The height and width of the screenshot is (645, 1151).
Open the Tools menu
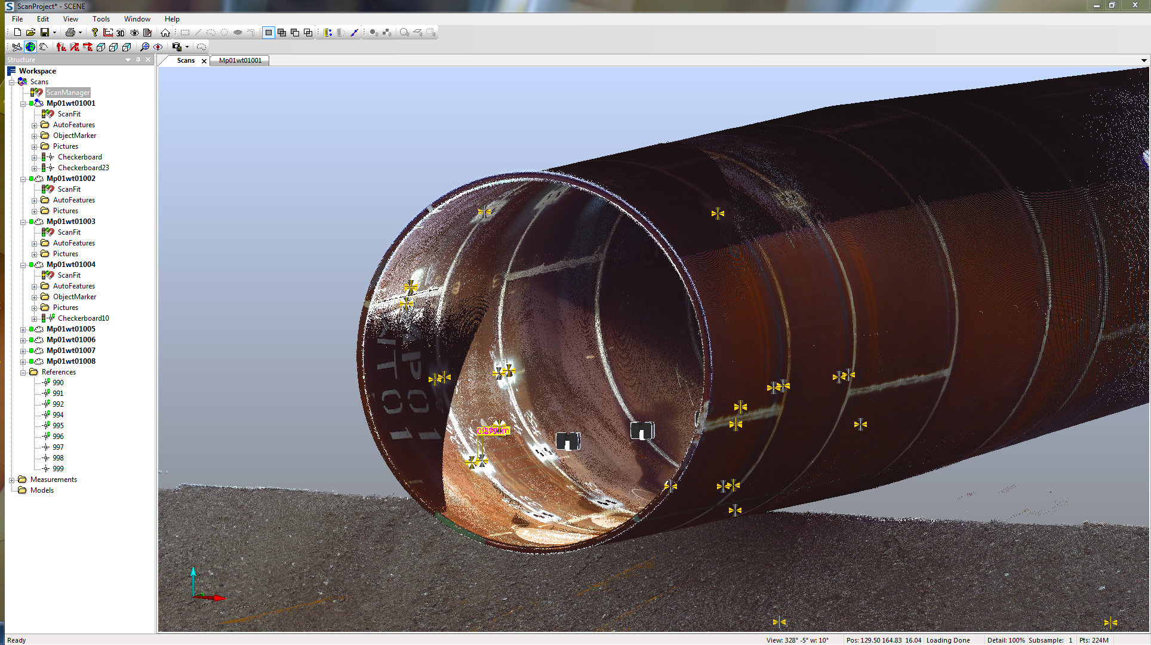[x=101, y=19]
